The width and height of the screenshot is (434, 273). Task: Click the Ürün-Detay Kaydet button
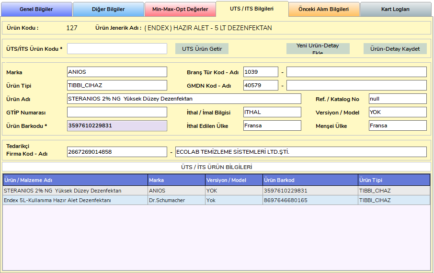tap(395, 49)
